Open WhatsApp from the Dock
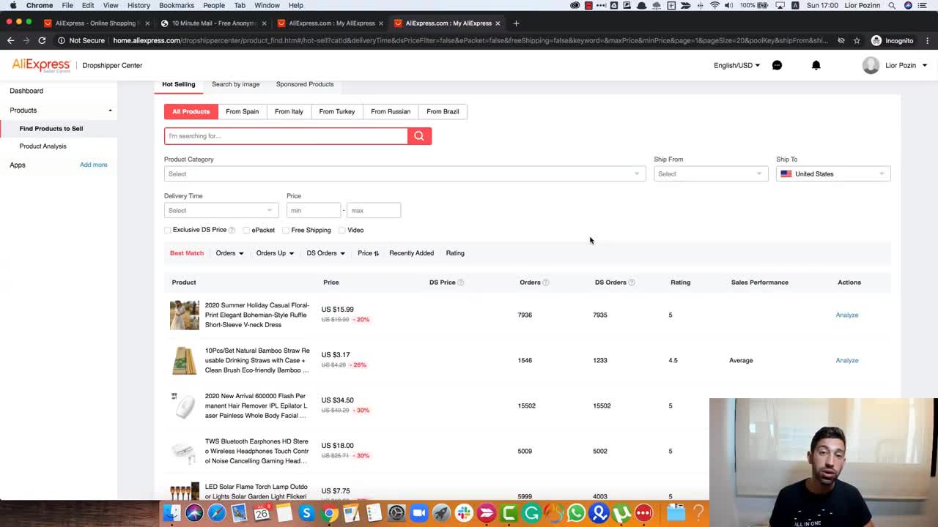This screenshot has height=527, width=938. (x=576, y=513)
